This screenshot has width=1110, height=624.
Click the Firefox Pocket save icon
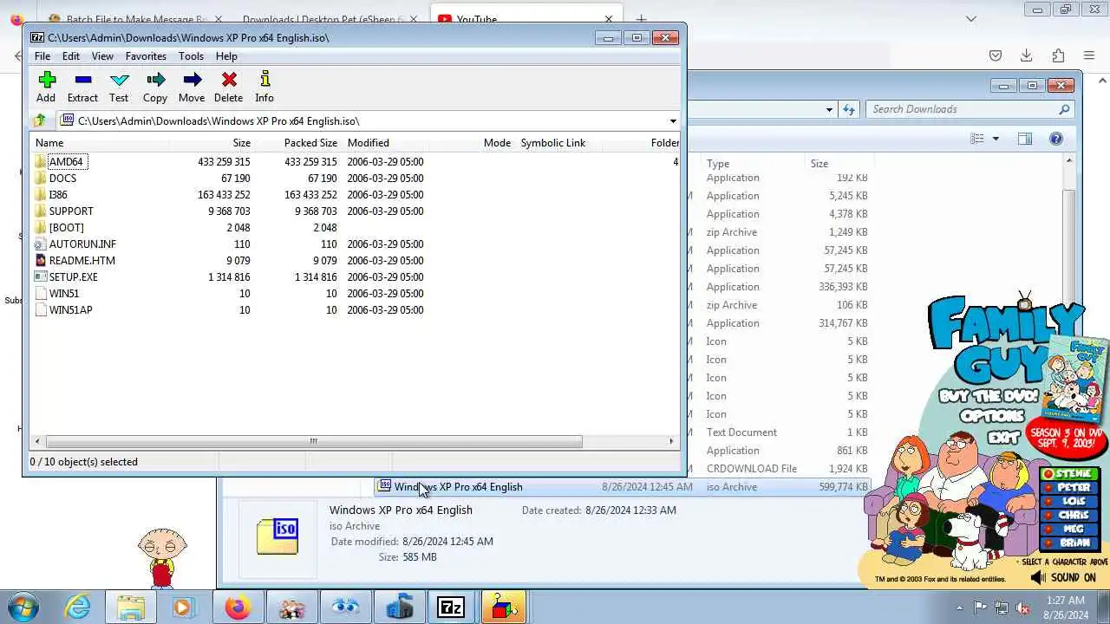point(996,55)
